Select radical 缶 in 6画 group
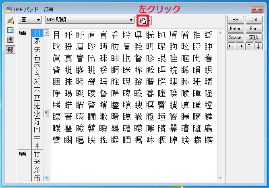This screenshot has width=269, height=188. tap(37, 178)
